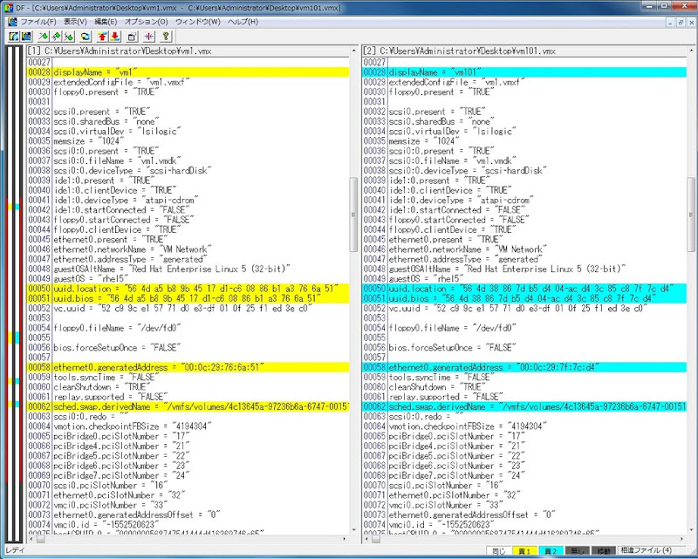Screen dimensions: 698x559
Task: Jump to next difference with red down arrow
Action: (114, 36)
